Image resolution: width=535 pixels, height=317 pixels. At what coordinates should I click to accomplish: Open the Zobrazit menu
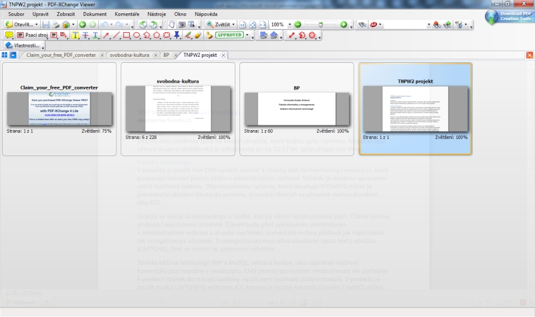(66, 14)
